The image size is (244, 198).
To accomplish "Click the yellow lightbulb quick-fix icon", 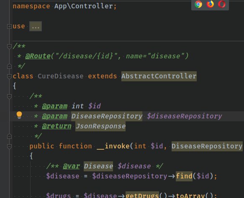I will click(19, 115).
